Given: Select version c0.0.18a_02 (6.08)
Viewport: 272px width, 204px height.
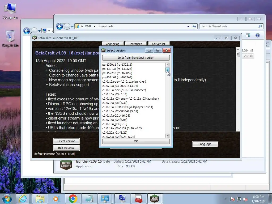Looking at the screenshot, I should 134,120.
